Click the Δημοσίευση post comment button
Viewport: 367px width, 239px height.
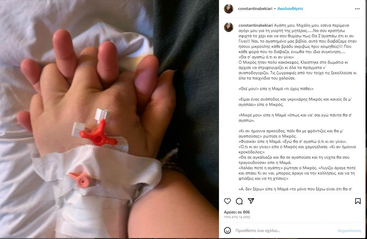349,230
